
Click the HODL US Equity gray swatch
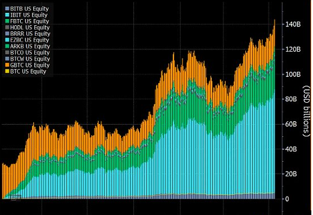(7, 28)
